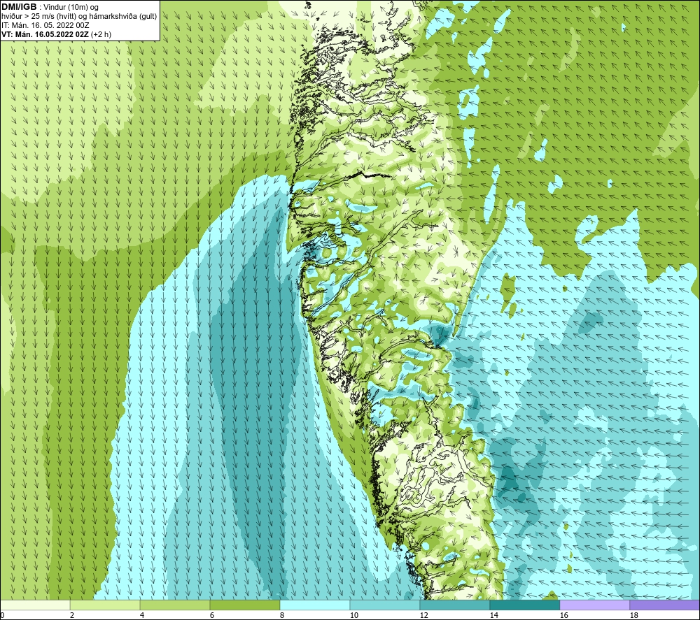Click the legend label 12
The height and width of the screenshot is (620, 700).
pyautogui.click(x=423, y=616)
